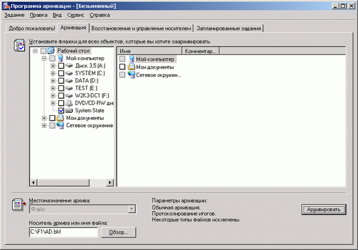The image size is (358, 250).
Task: Click the Сетевое окружение icon in tree
Action: pos(59,125)
